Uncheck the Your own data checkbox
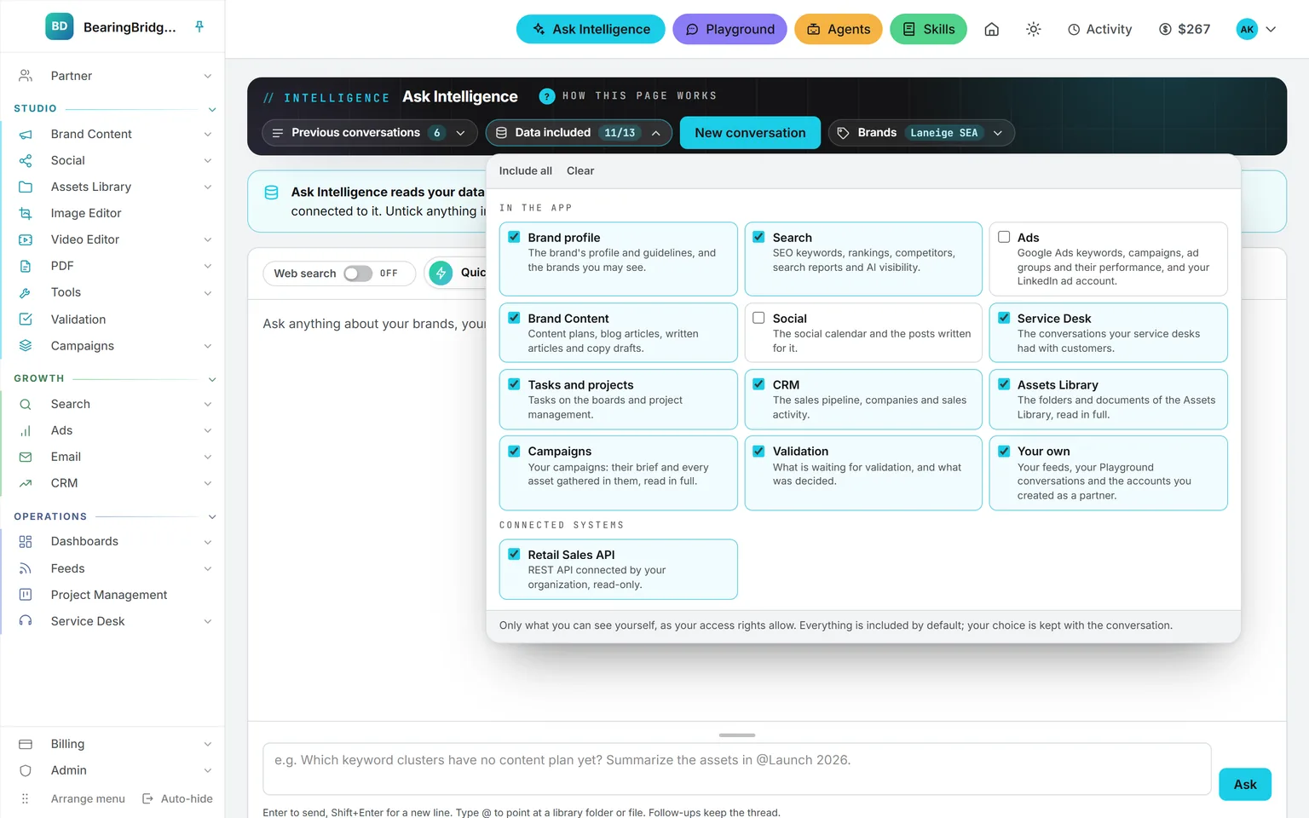Viewport: 1309px width, 818px height. (x=1004, y=451)
